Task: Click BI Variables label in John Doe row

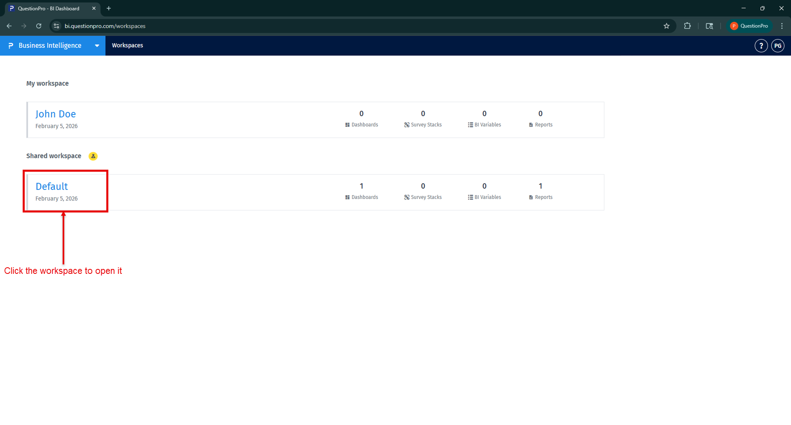Action: click(x=488, y=125)
